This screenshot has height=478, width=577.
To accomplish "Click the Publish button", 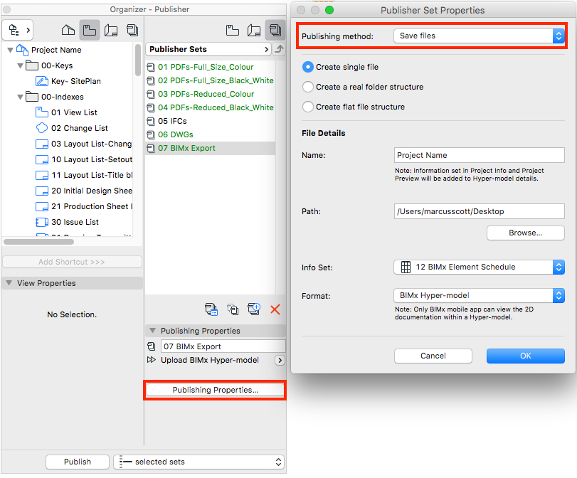I will (x=78, y=462).
